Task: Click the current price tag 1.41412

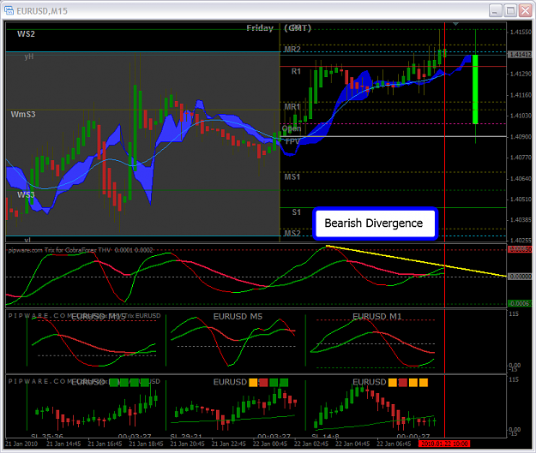Action: (520, 55)
